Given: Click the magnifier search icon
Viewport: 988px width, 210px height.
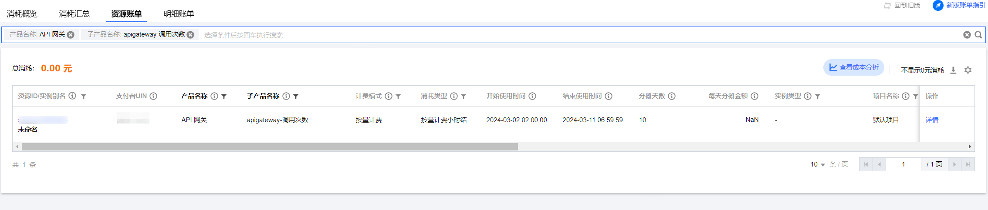Looking at the screenshot, I should coord(978,35).
